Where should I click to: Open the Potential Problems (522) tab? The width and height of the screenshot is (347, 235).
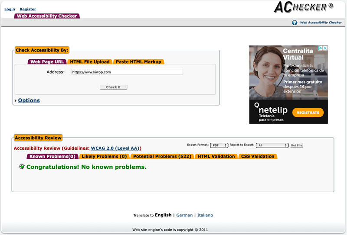point(162,156)
